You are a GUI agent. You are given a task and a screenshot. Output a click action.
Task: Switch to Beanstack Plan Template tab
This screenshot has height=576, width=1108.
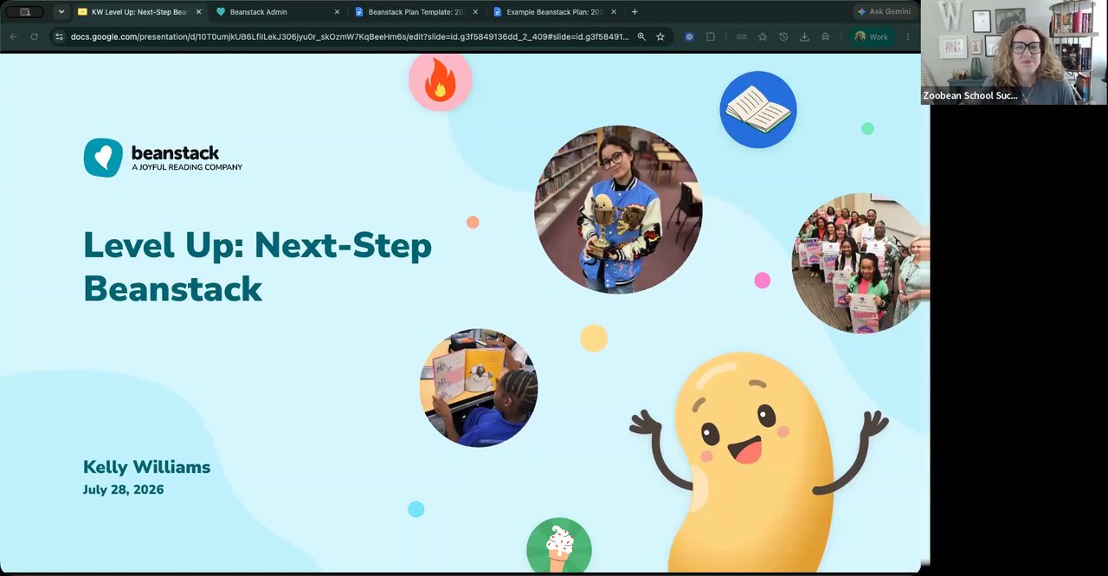pos(415,12)
